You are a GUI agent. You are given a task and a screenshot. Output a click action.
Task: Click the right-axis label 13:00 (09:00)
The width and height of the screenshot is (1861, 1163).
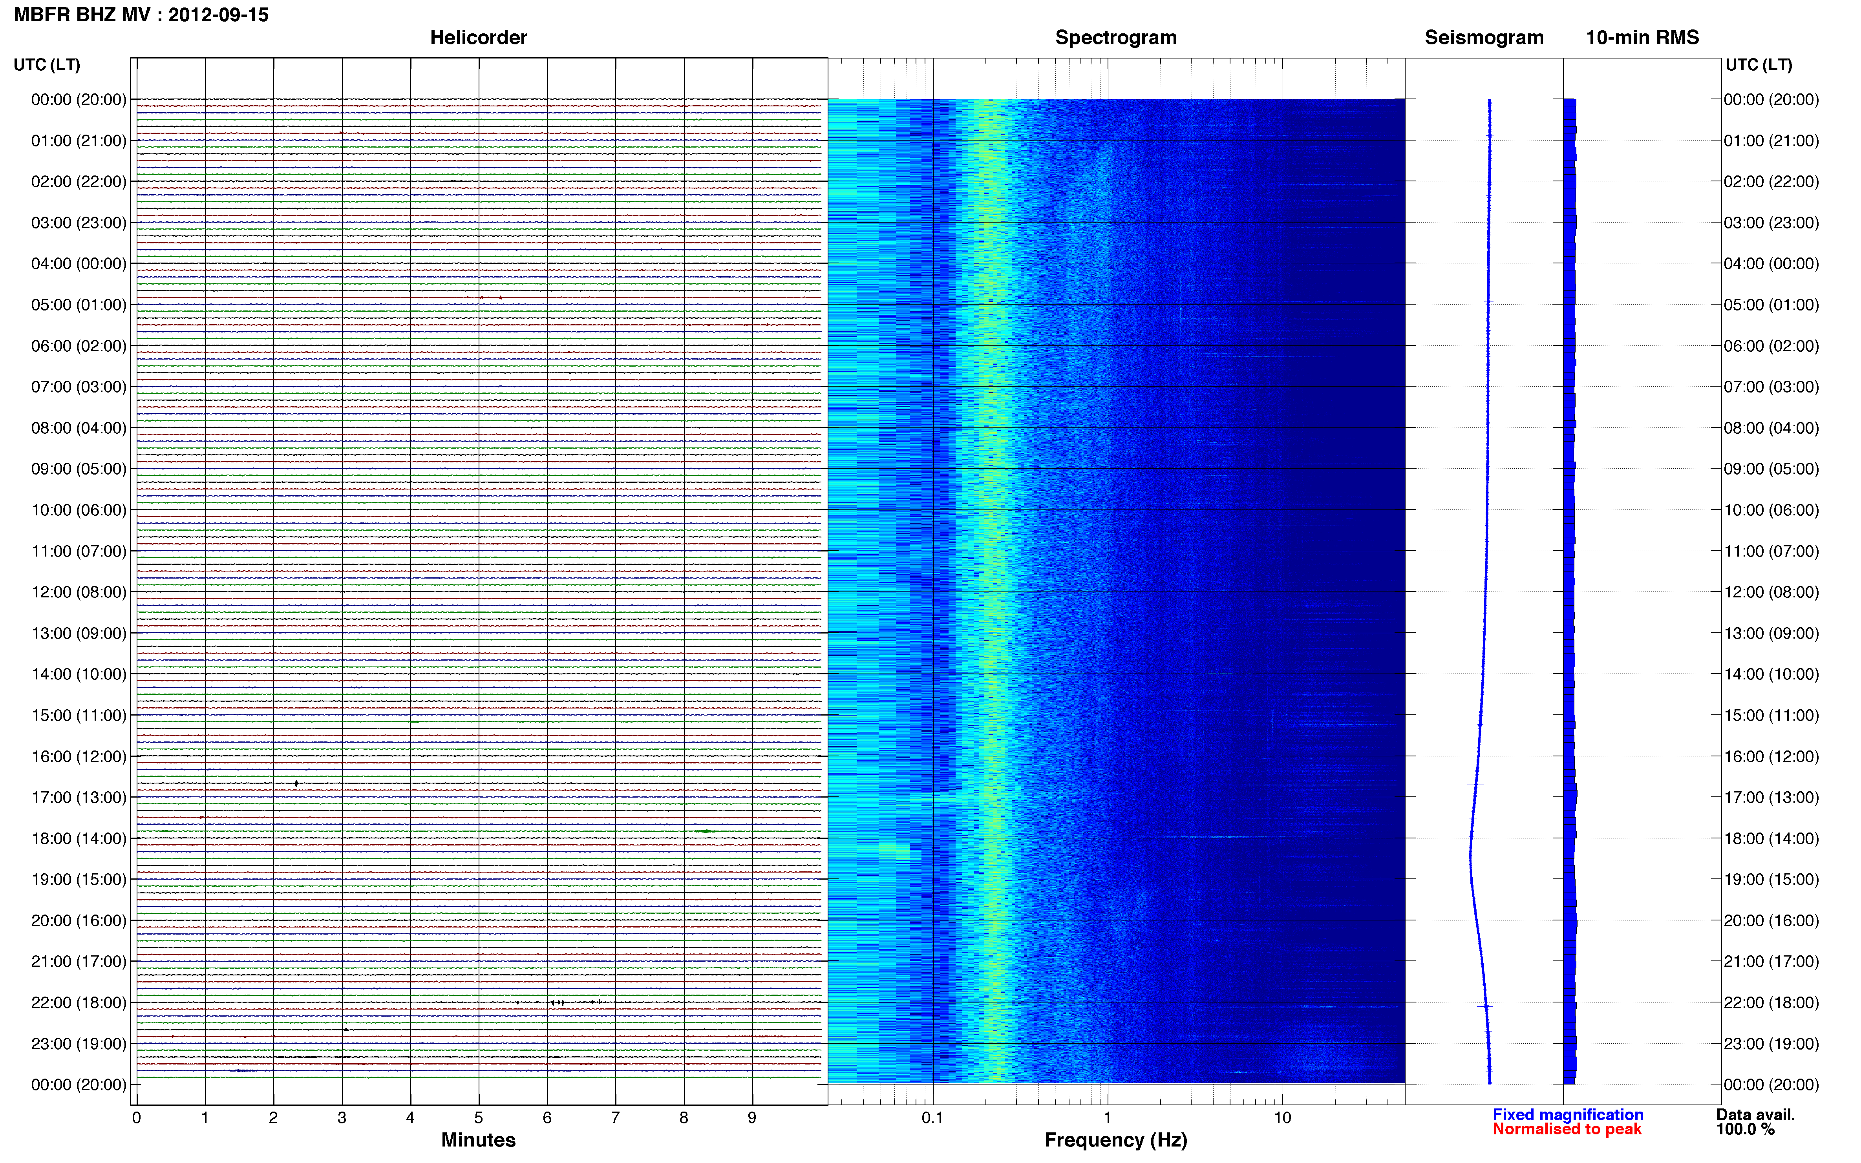[x=1771, y=633]
